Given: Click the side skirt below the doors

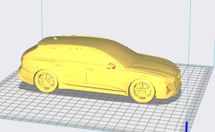Looking at the screenshot, I should (93, 89).
